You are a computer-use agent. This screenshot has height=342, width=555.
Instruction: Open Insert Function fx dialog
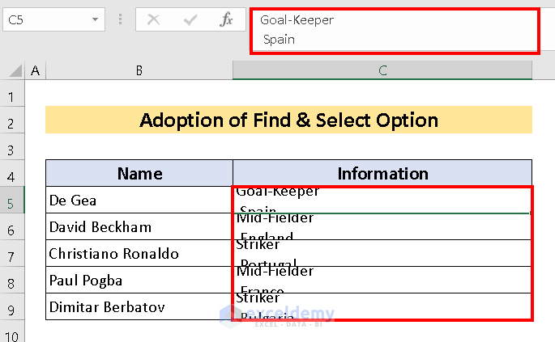[226, 20]
